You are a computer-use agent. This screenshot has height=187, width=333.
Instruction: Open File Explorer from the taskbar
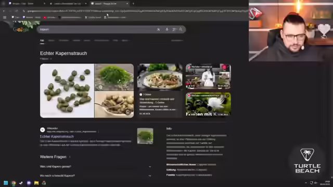(x=36, y=183)
